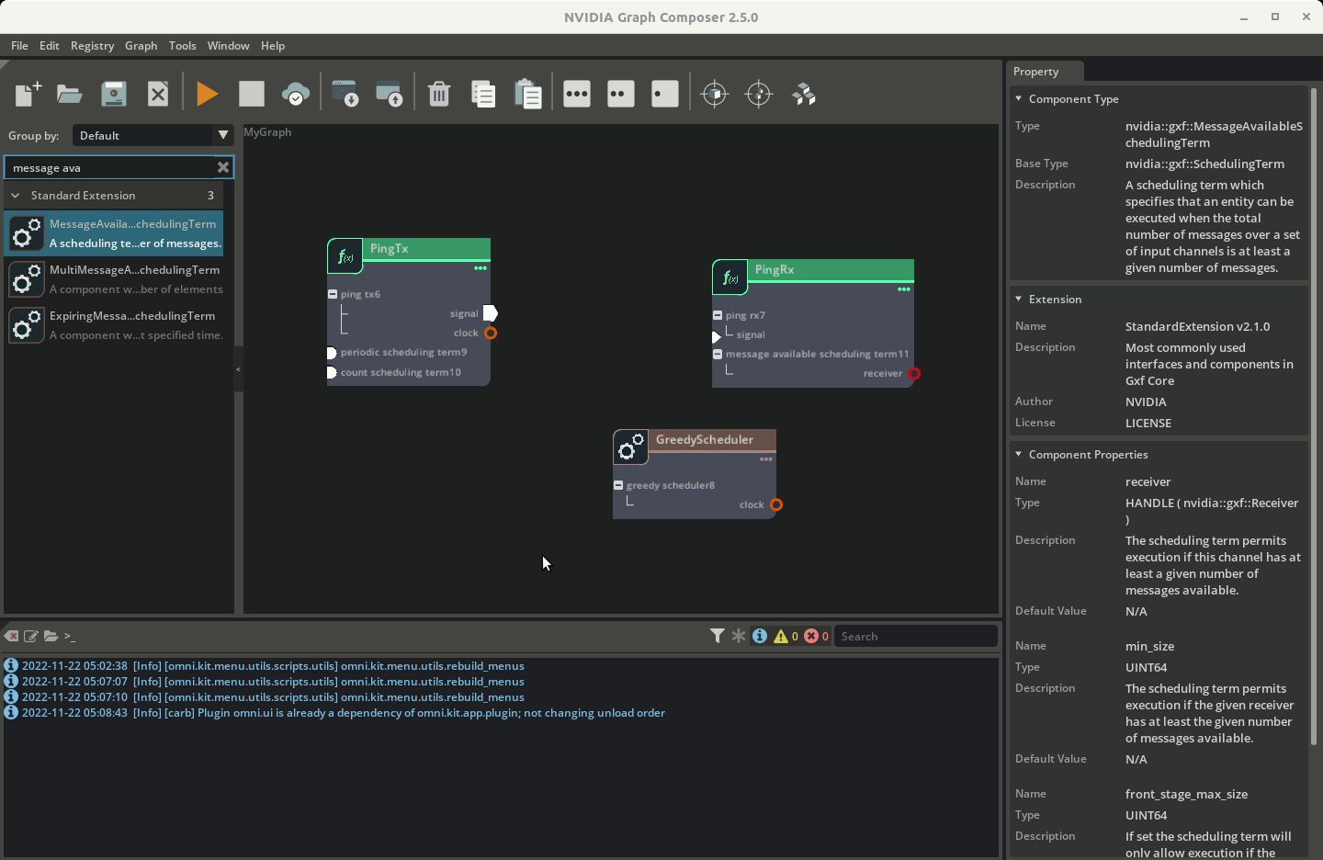The width and height of the screenshot is (1323, 860).
Task: Collapse the Standard Extension group
Action: (x=16, y=195)
